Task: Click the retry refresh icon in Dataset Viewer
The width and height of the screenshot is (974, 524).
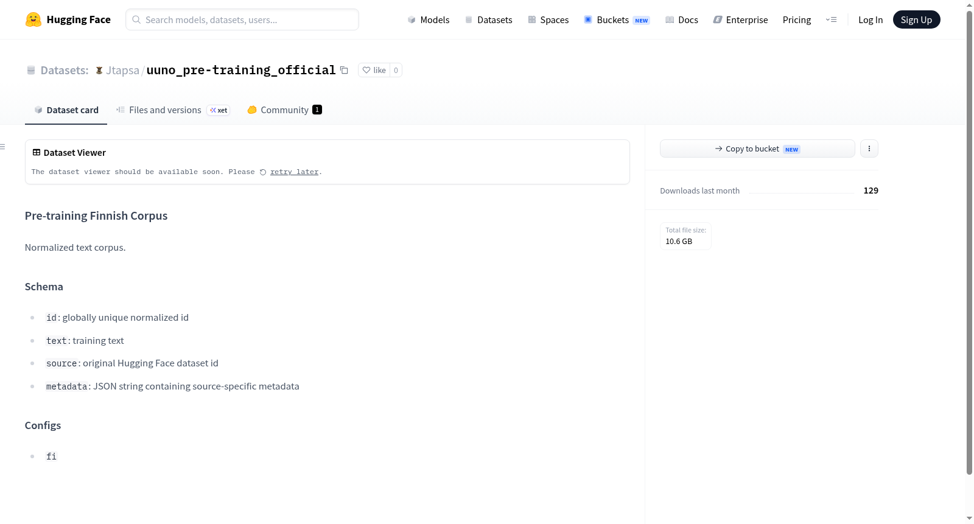Action: click(263, 172)
